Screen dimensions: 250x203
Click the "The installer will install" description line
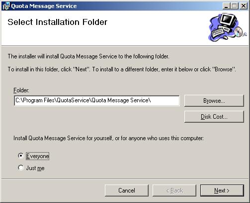point(88,56)
